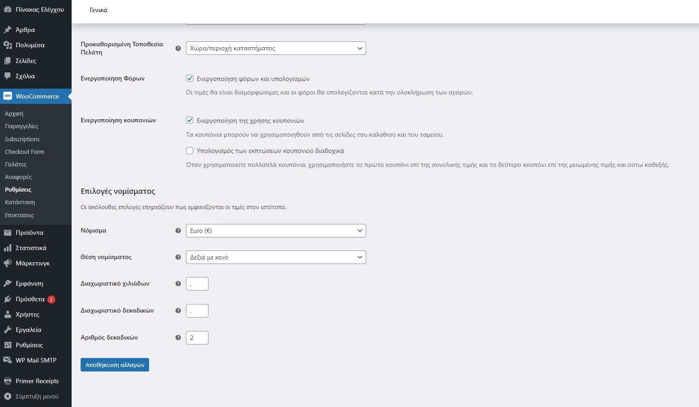
Task: Open the Κατάσταση submenu item
Action: 20,202
